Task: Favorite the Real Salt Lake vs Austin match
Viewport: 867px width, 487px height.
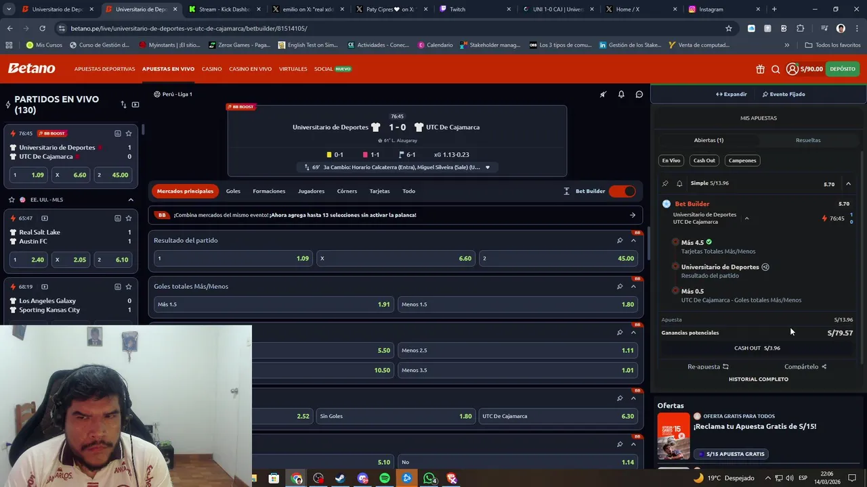Action: pyautogui.click(x=128, y=218)
